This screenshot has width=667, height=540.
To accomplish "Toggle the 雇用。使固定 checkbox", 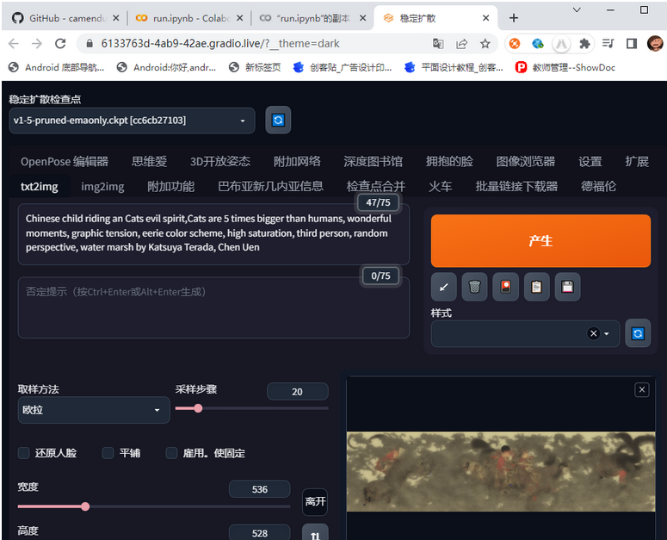I will (171, 453).
